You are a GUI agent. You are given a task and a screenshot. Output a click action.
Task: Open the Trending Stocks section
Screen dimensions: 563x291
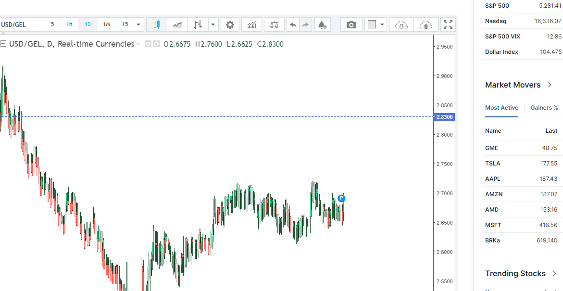515,273
